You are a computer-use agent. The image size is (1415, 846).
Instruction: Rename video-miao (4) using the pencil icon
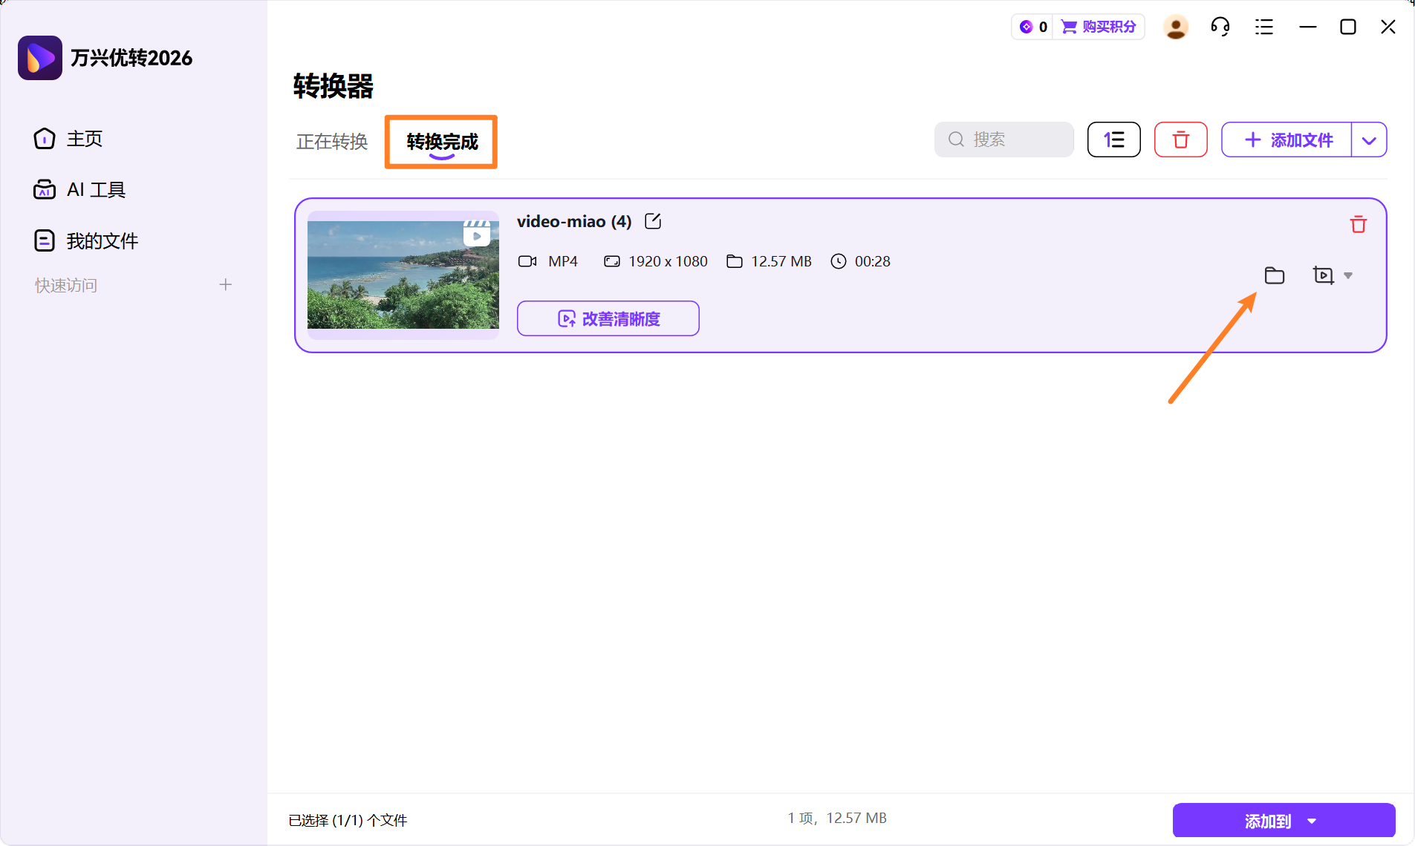(x=652, y=220)
